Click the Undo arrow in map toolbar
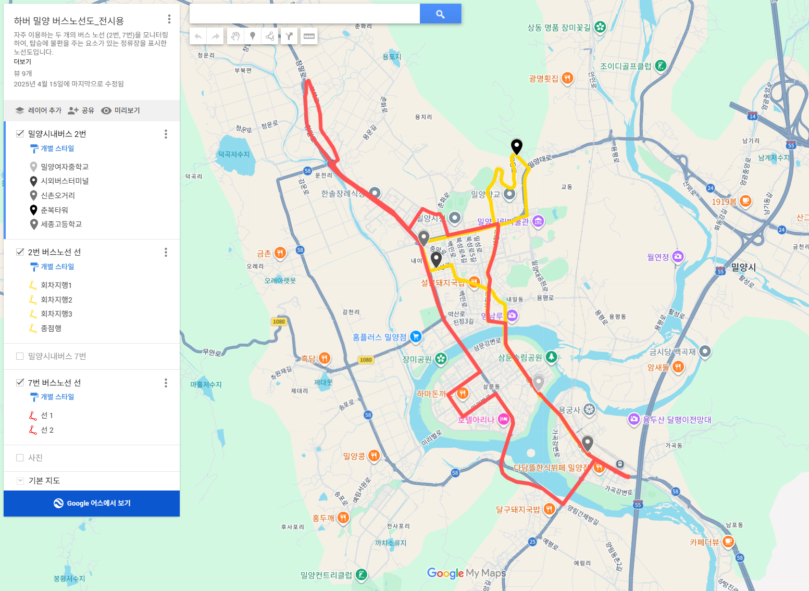The height and width of the screenshot is (591, 809). tap(198, 36)
